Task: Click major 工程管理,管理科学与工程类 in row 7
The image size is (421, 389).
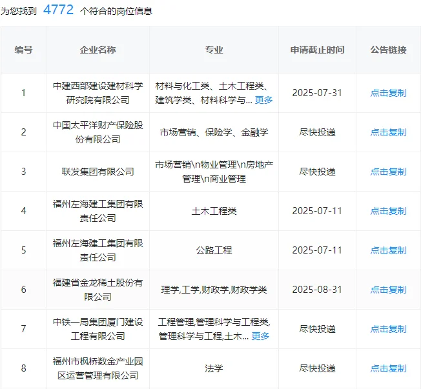Action: click(x=214, y=329)
